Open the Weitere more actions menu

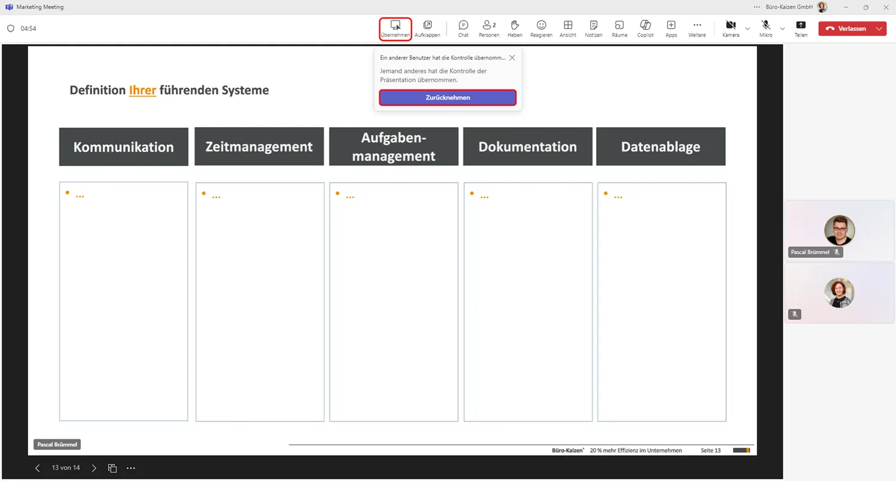tap(696, 28)
